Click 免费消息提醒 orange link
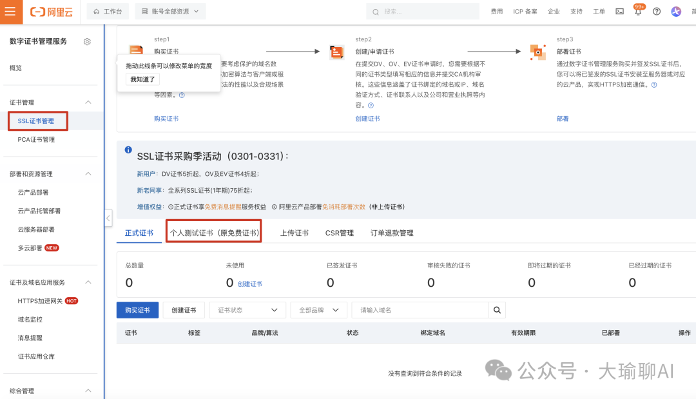Screen dimensions: 696x399 [223, 207]
